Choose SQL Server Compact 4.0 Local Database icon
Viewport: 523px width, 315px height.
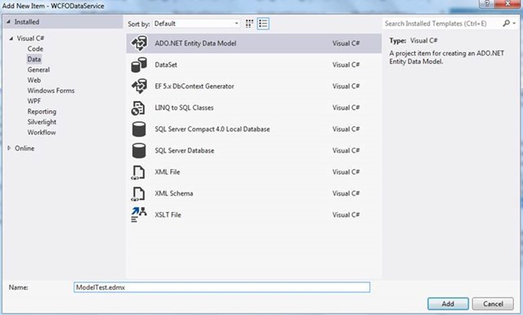(x=139, y=129)
